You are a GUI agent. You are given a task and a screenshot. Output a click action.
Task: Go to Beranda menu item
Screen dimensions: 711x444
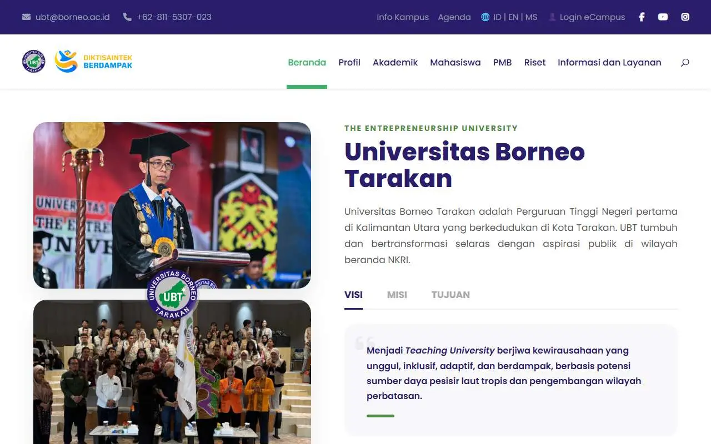pos(307,62)
